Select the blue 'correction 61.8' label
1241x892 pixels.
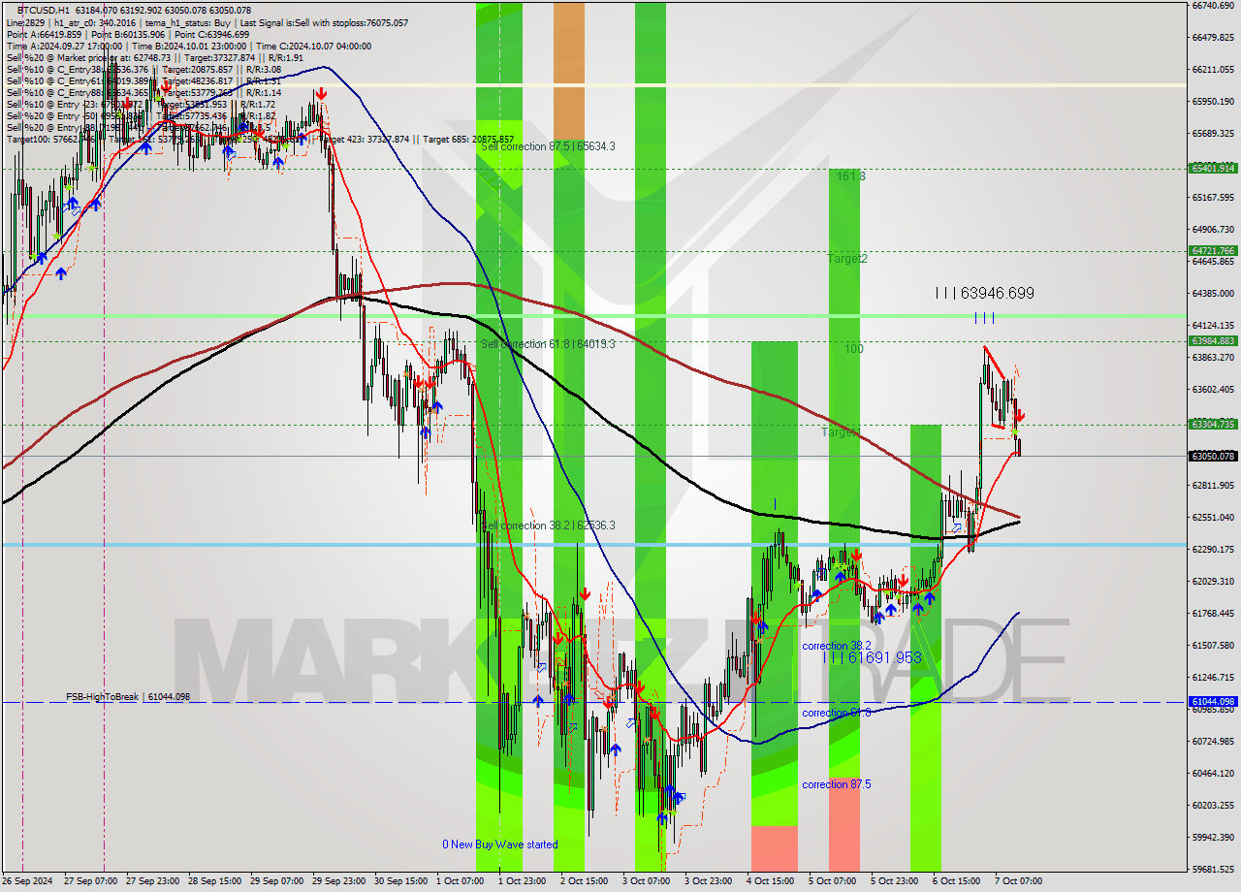tap(836, 713)
